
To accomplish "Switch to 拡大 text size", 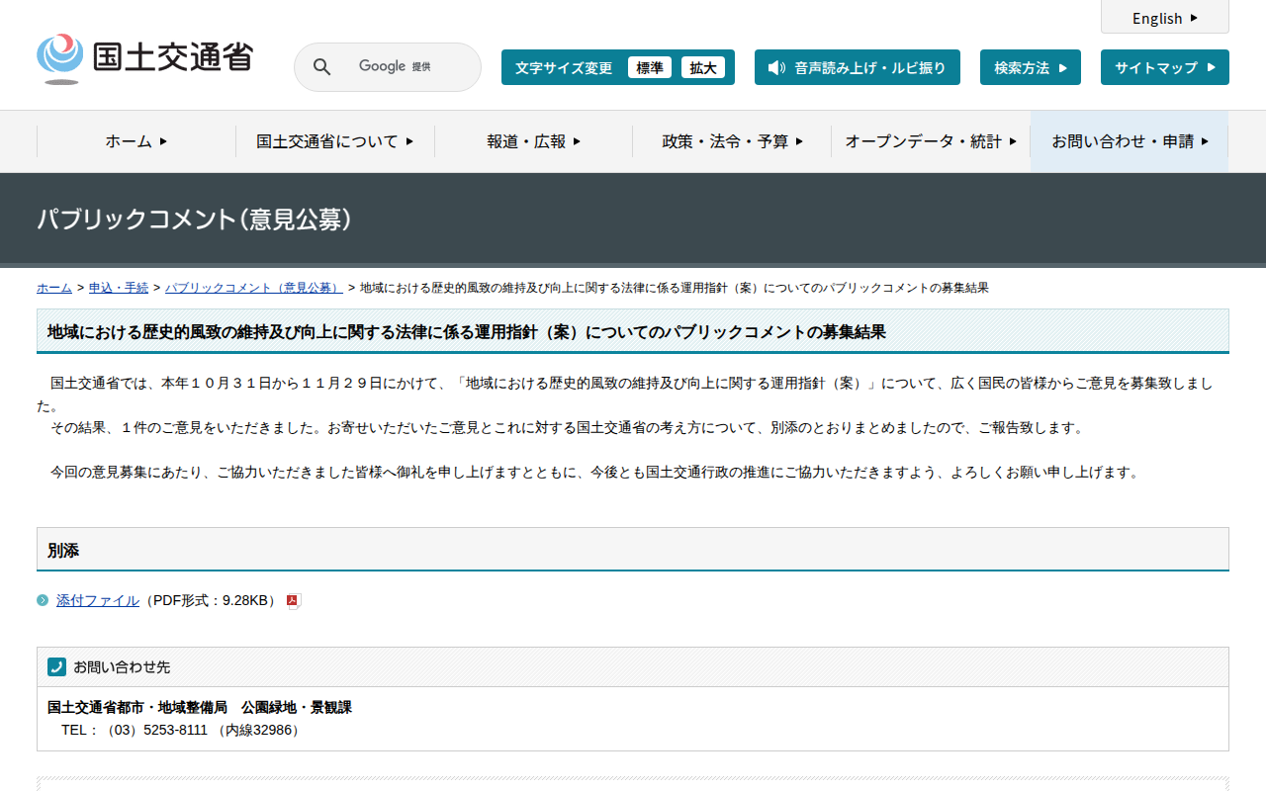I will tap(703, 67).
